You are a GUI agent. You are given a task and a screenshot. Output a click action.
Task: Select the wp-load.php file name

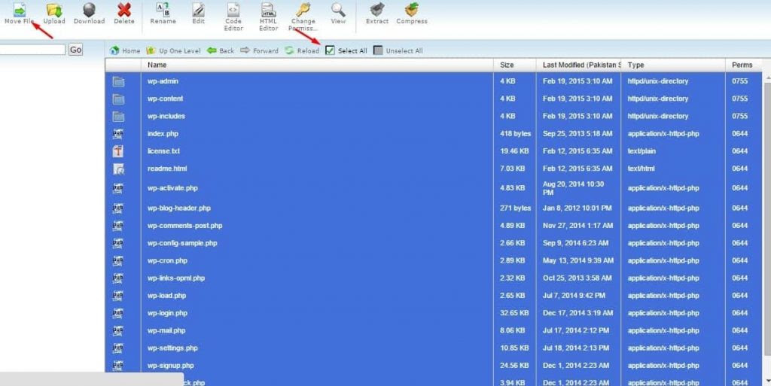[166, 296]
